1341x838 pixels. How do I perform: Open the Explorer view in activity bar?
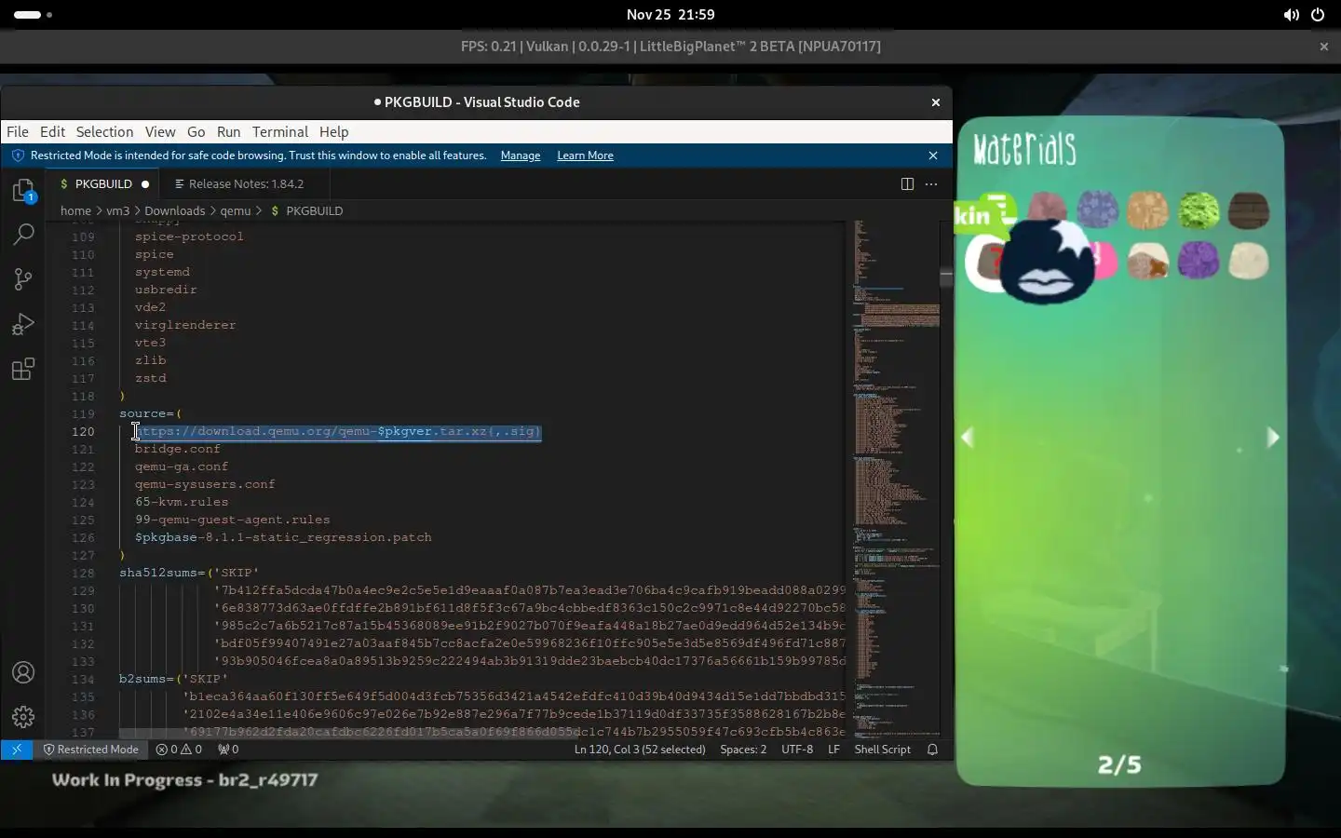[23, 191]
